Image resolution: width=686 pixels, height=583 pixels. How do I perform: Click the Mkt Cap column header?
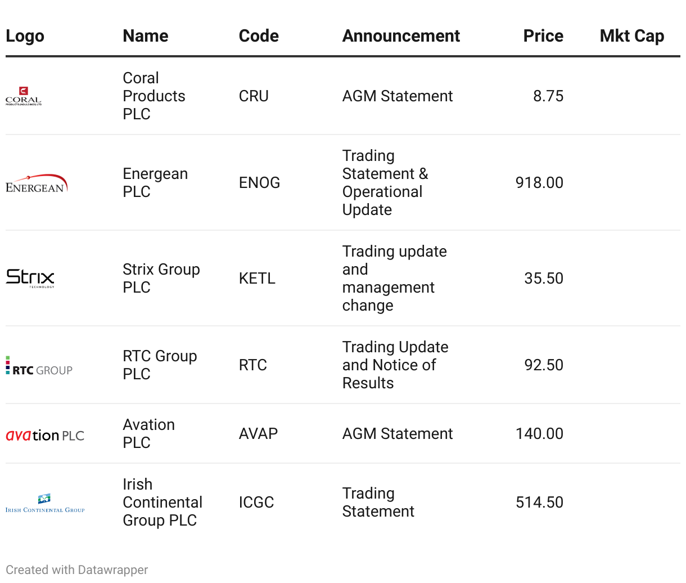point(631,36)
